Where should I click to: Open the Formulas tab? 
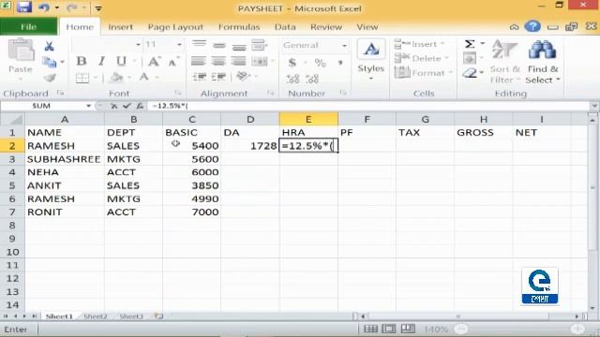click(239, 27)
